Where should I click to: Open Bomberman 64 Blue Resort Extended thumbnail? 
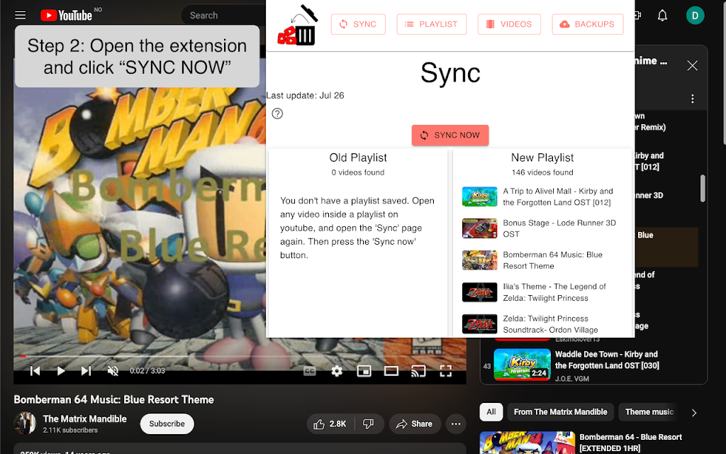[527, 443]
